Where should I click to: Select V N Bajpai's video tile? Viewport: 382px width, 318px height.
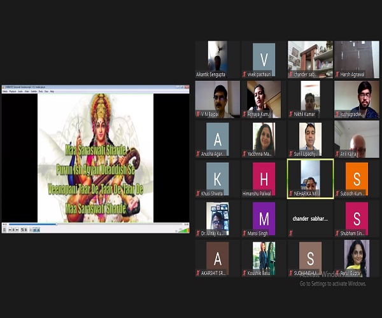(x=218, y=99)
